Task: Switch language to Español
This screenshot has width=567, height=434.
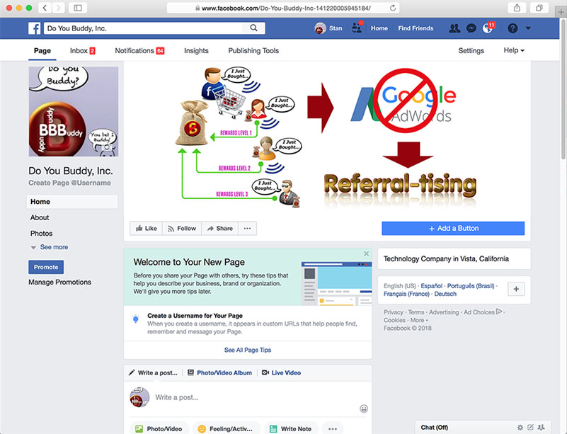Action: (431, 286)
